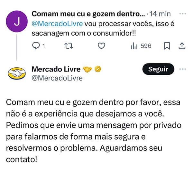Click the 596 views count
193x174 pixels.
pos(146,46)
